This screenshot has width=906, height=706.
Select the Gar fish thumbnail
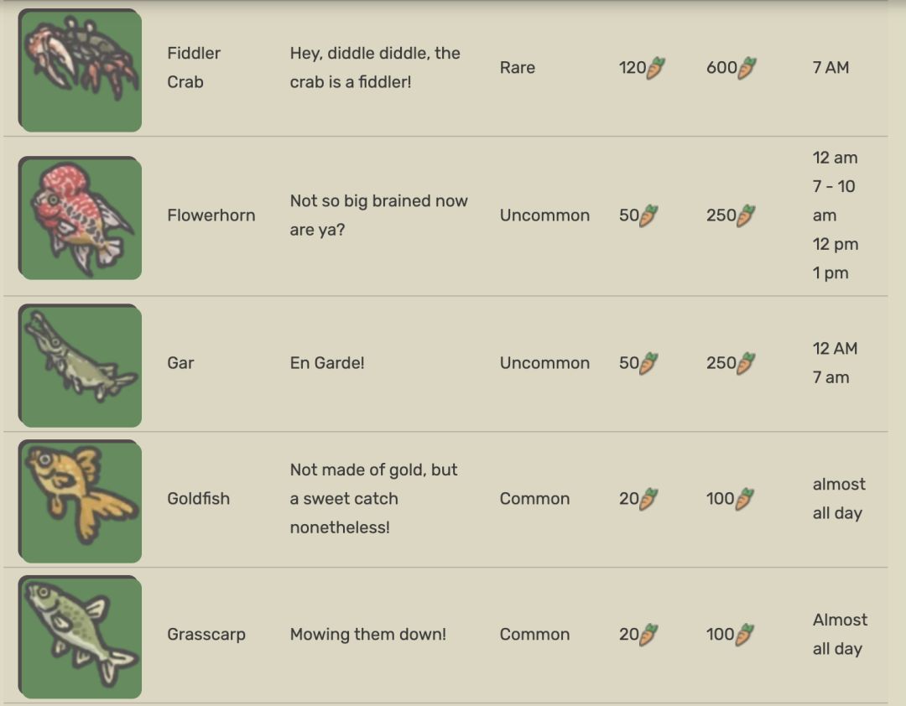pos(81,366)
